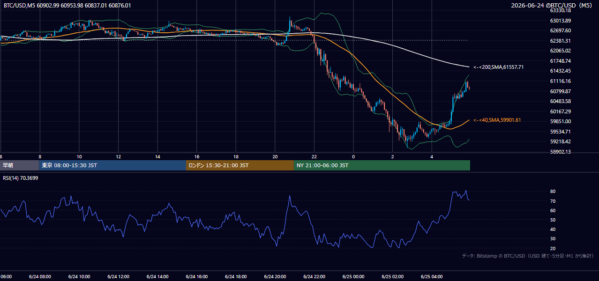Click the Bitstamp data source note
Screen dimensions: 599x281
point(528,256)
